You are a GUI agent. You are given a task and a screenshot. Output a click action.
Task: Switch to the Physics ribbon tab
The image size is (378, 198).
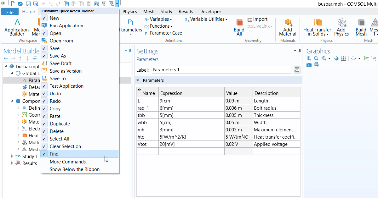coord(130,12)
